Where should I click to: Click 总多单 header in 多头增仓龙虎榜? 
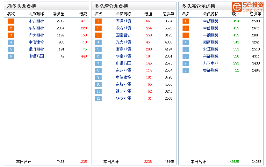(168, 14)
